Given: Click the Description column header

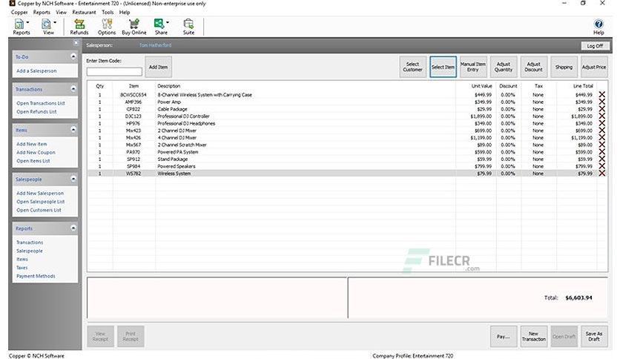Looking at the screenshot, I should click(169, 86).
